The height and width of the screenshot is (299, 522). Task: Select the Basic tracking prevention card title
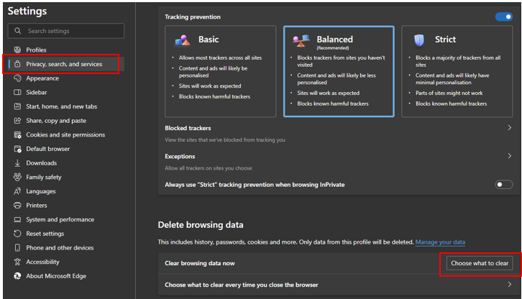[x=209, y=40]
